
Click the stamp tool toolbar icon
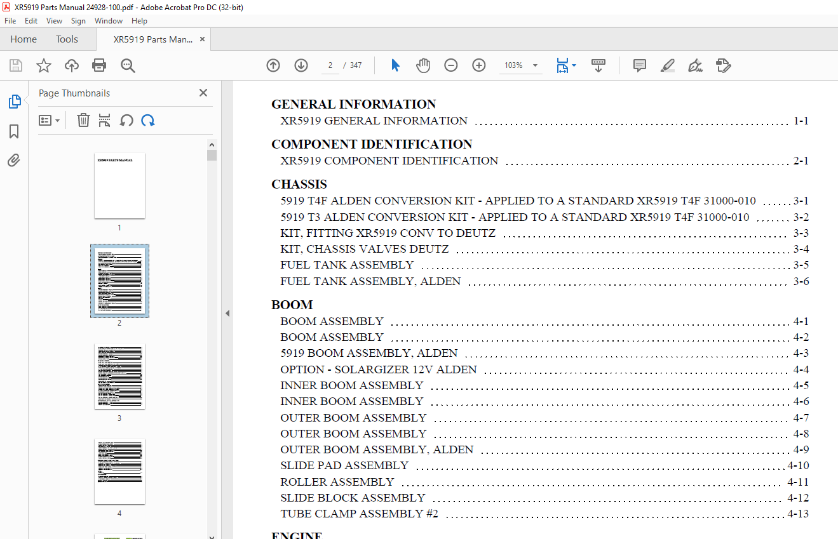click(x=724, y=65)
